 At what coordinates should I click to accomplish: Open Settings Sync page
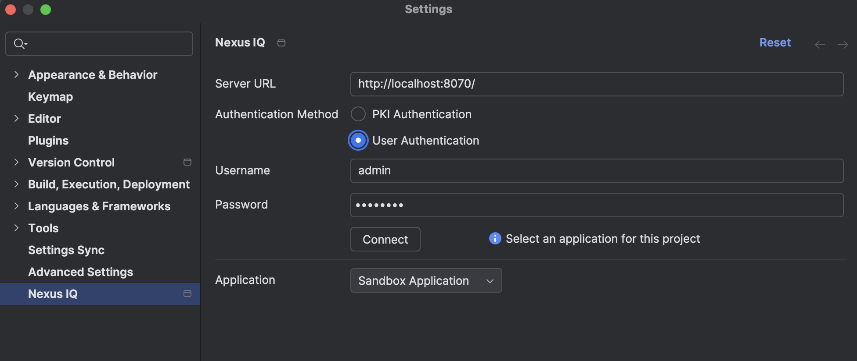(x=66, y=250)
